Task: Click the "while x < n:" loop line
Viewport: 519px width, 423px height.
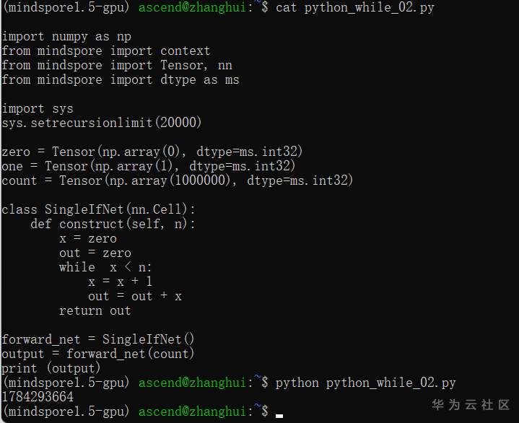Action: tap(105, 267)
